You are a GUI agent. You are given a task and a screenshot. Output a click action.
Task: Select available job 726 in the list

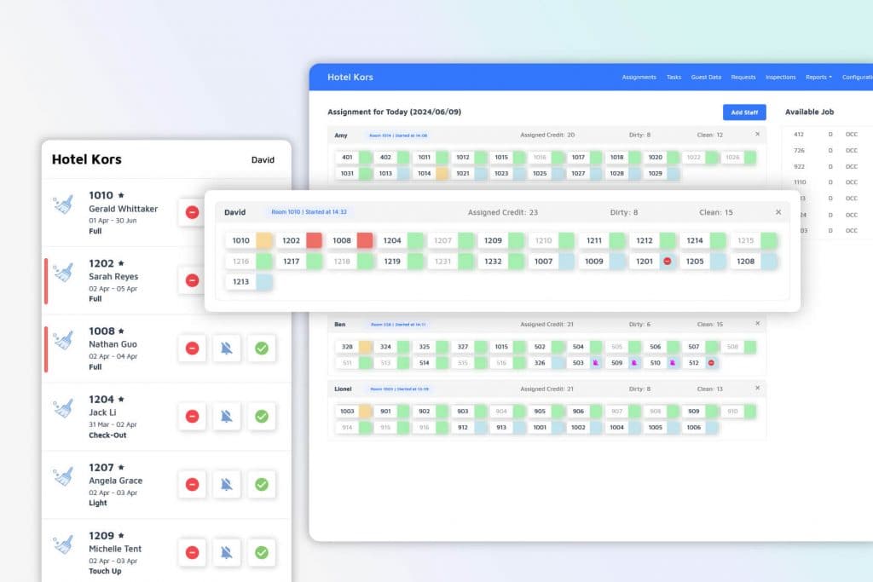click(799, 151)
